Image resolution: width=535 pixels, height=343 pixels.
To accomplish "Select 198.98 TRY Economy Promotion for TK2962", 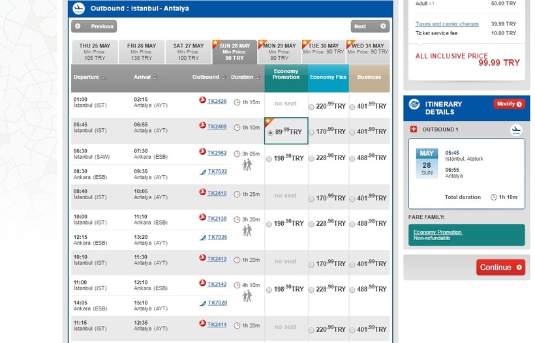I will coord(269,159).
